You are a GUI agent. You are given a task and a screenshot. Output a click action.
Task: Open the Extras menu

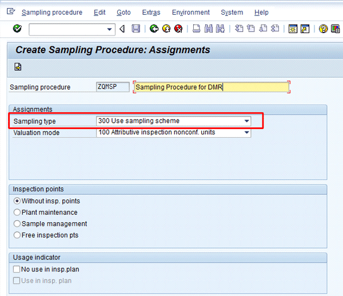click(x=151, y=13)
